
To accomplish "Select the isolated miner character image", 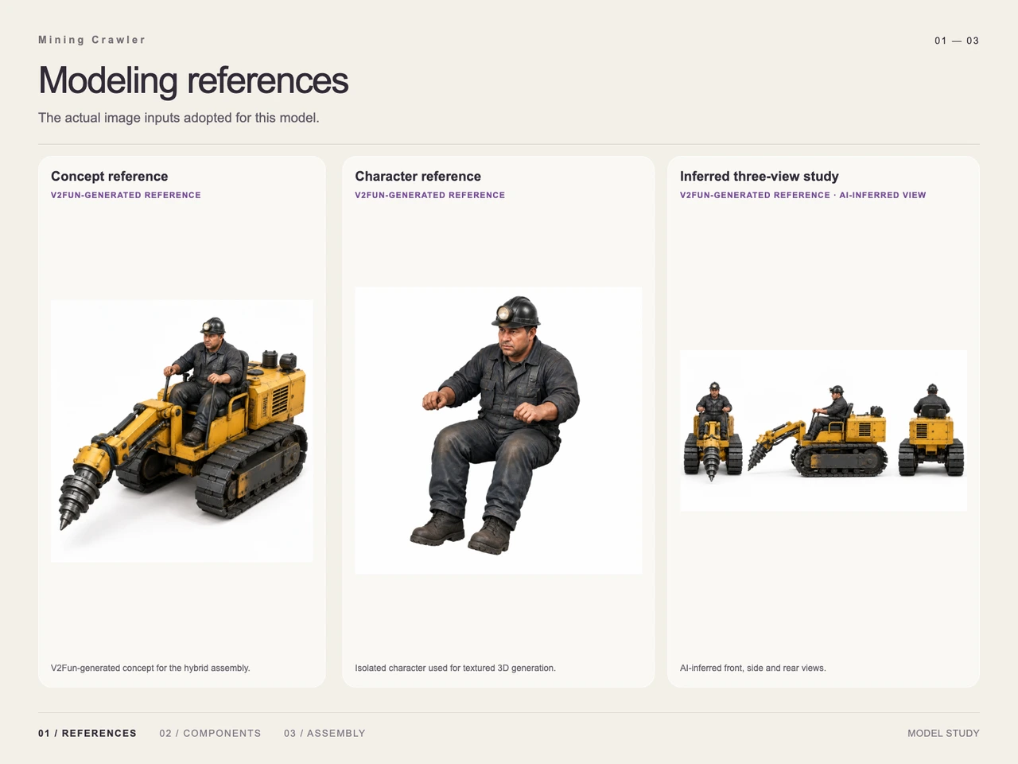I will [x=498, y=431].
